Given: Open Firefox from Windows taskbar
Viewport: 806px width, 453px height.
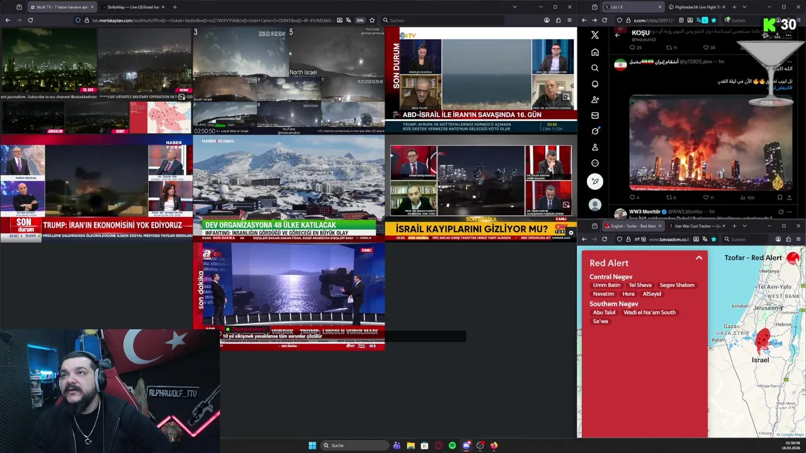Looking at the screenshot, I should tap(494, 445).
